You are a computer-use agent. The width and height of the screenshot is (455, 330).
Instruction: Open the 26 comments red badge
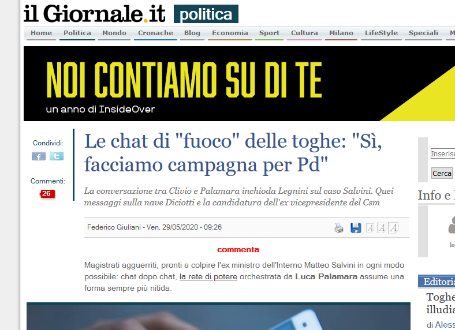47,194
